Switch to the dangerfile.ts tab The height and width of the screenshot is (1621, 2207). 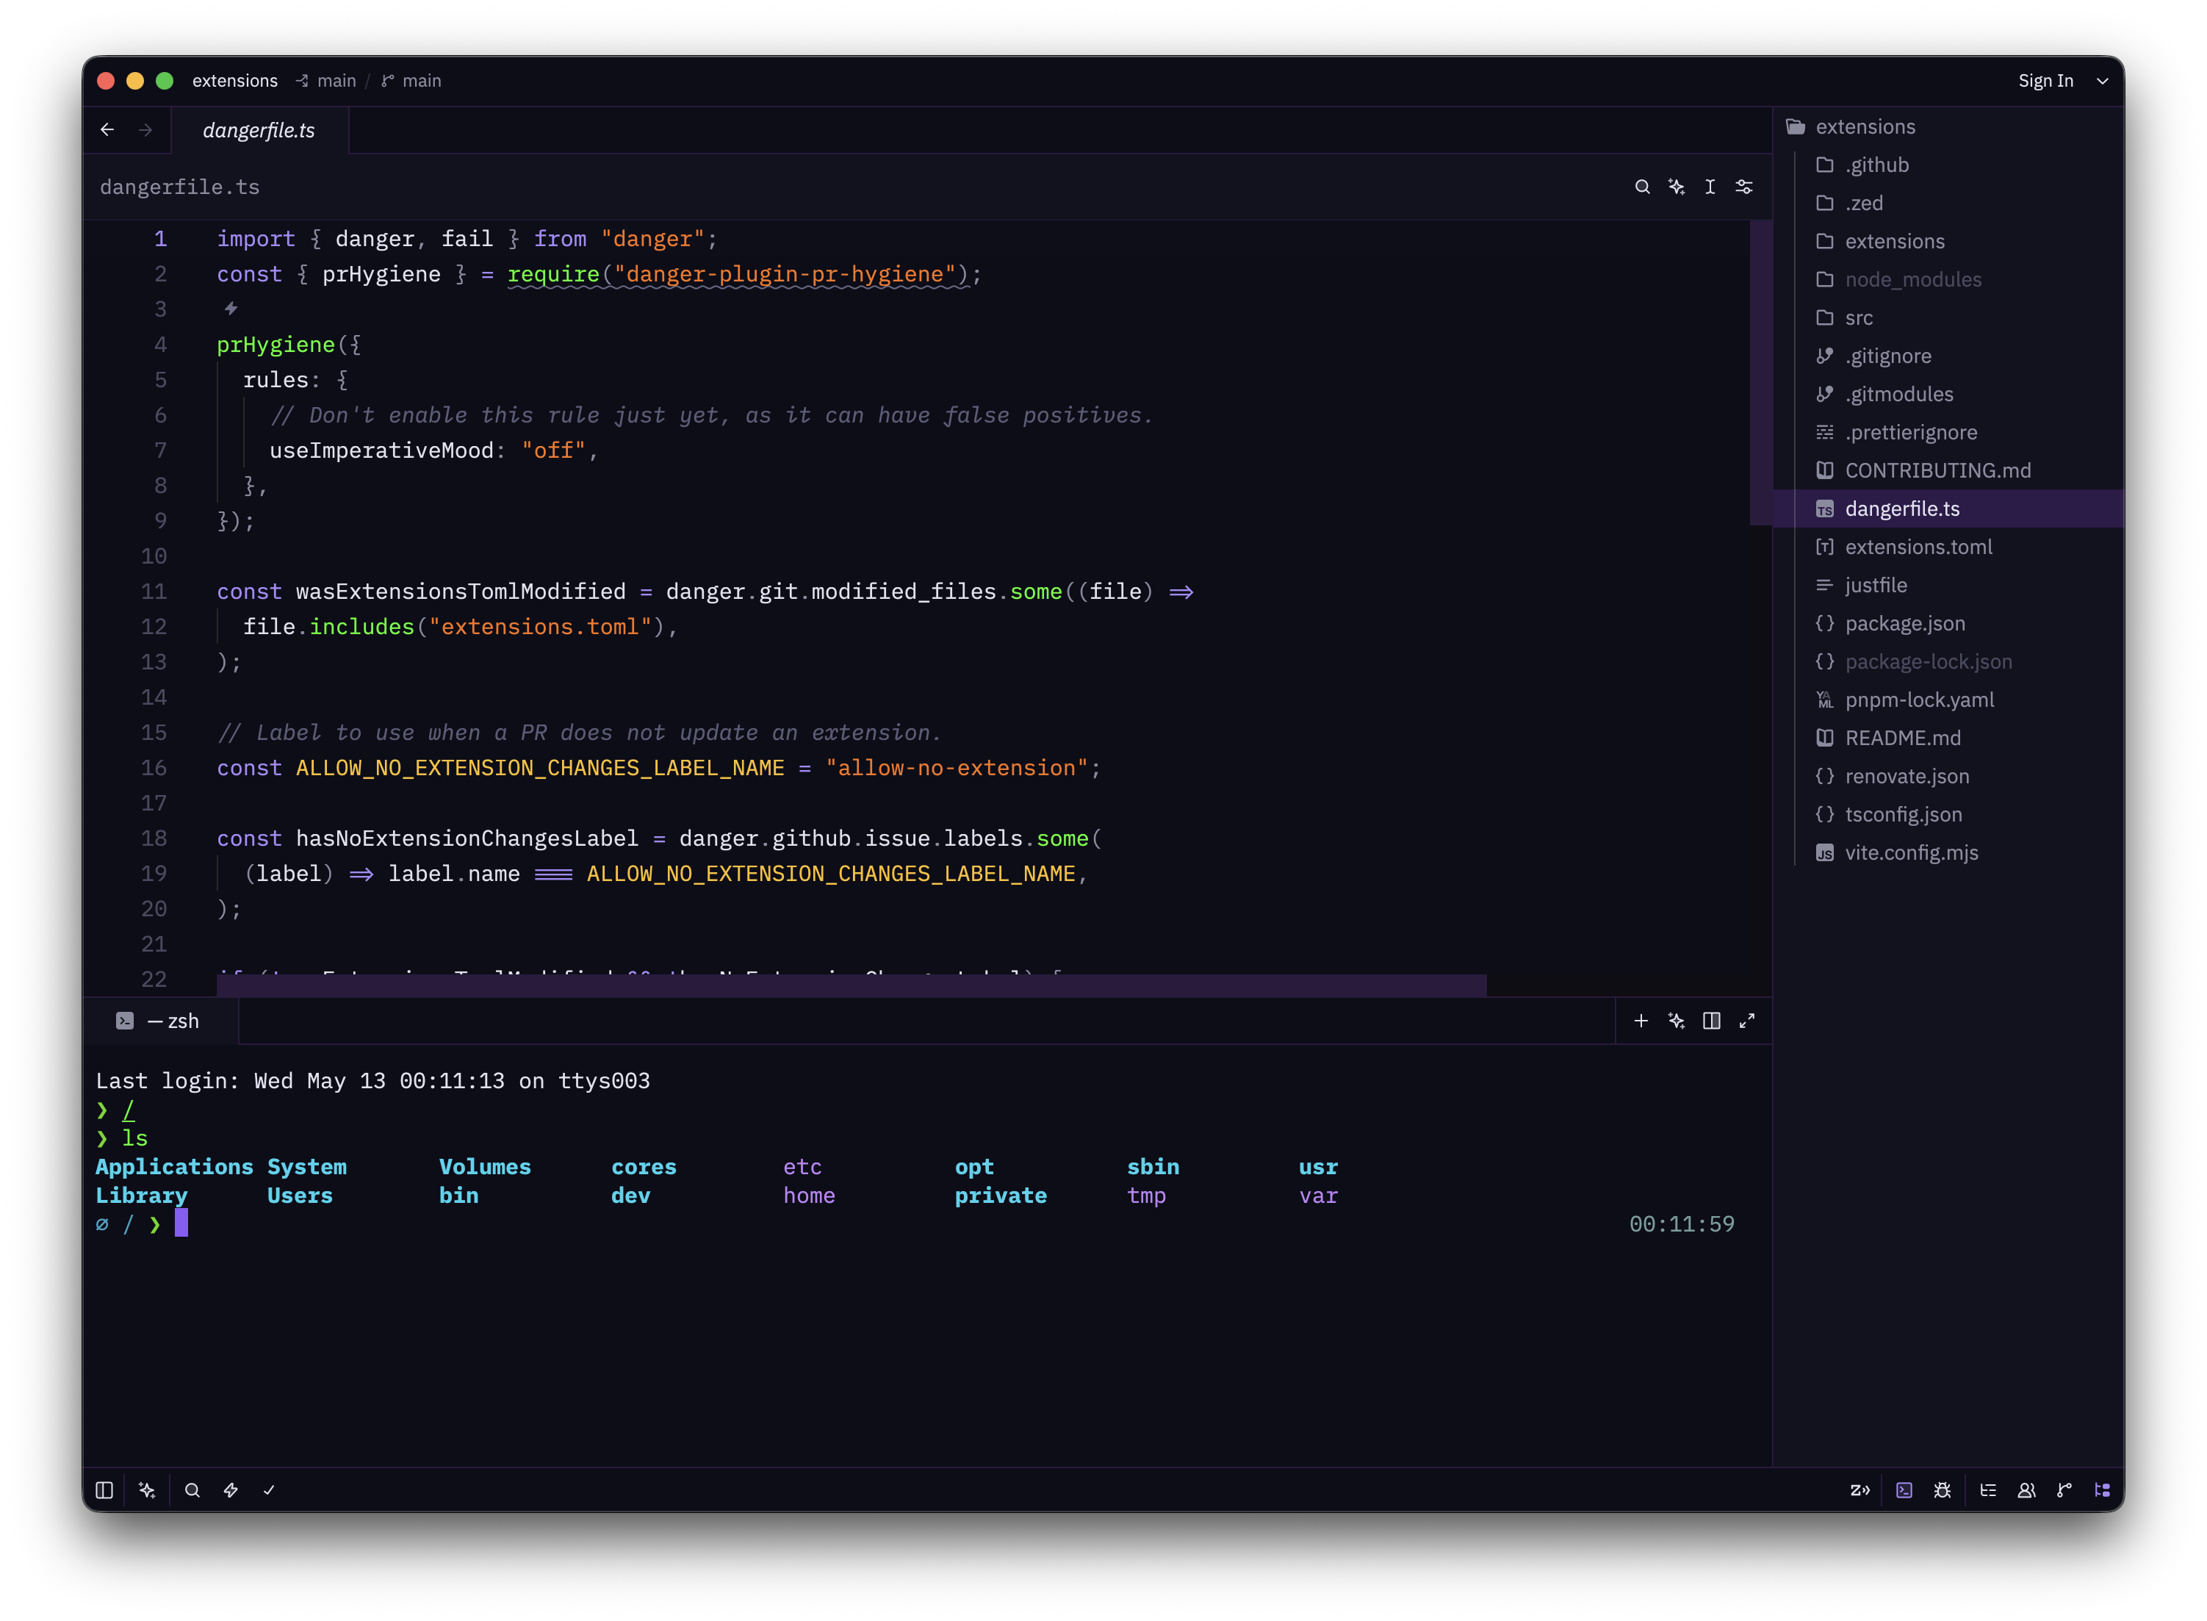(x=259, y=131)
